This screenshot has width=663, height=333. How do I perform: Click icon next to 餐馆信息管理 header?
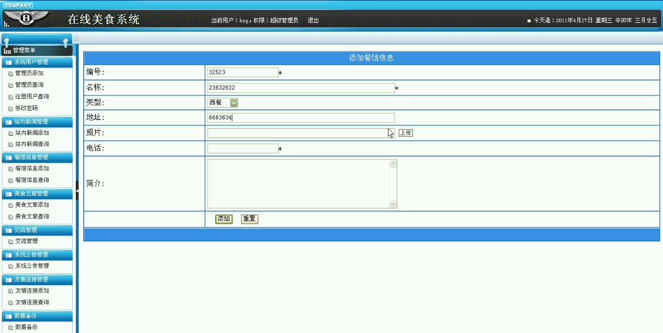9,157
